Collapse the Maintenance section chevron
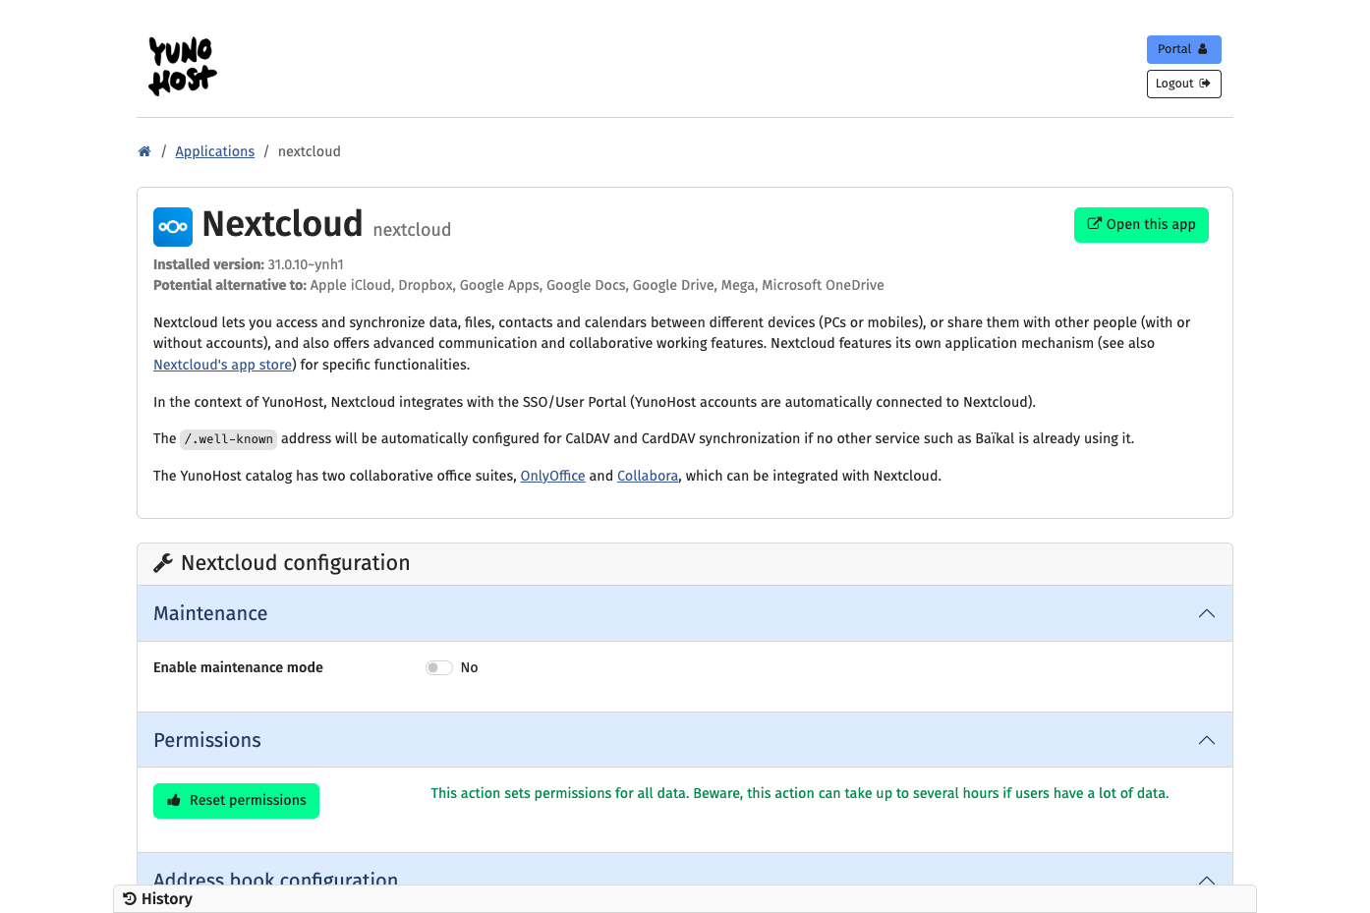1370x913 pixels. [1207, 614]
